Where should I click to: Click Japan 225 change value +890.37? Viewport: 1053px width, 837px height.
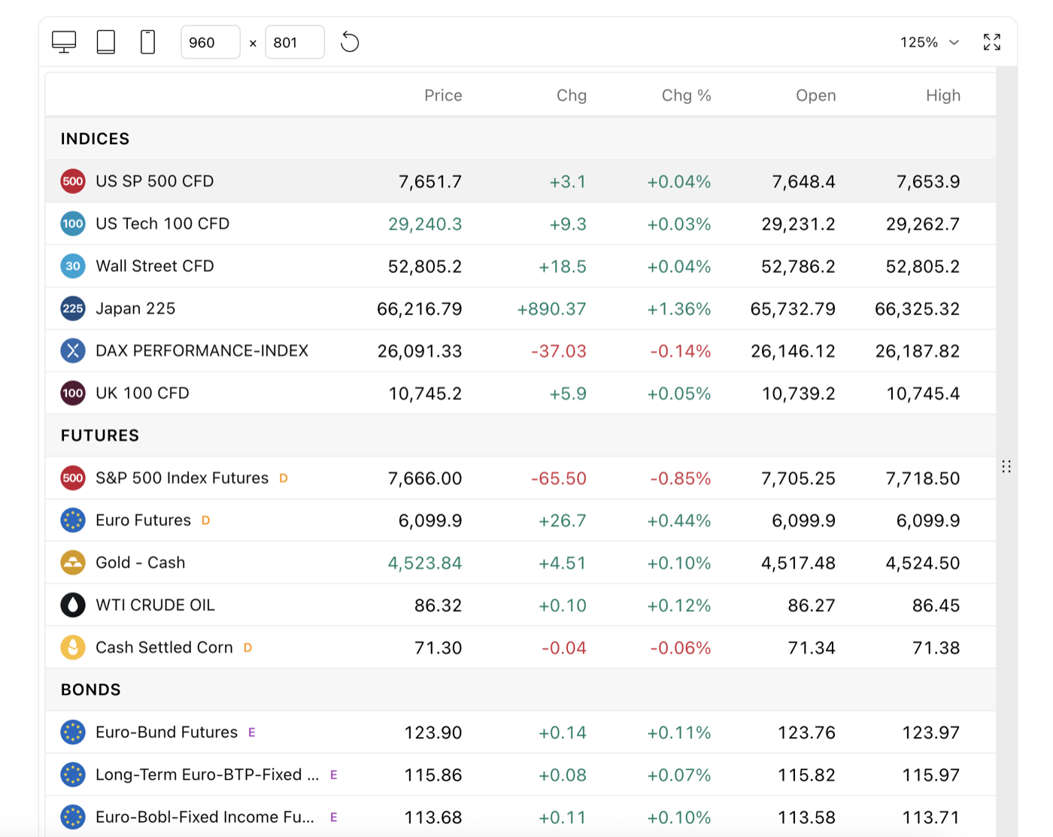pyautogui.click(x=551, y=309)
